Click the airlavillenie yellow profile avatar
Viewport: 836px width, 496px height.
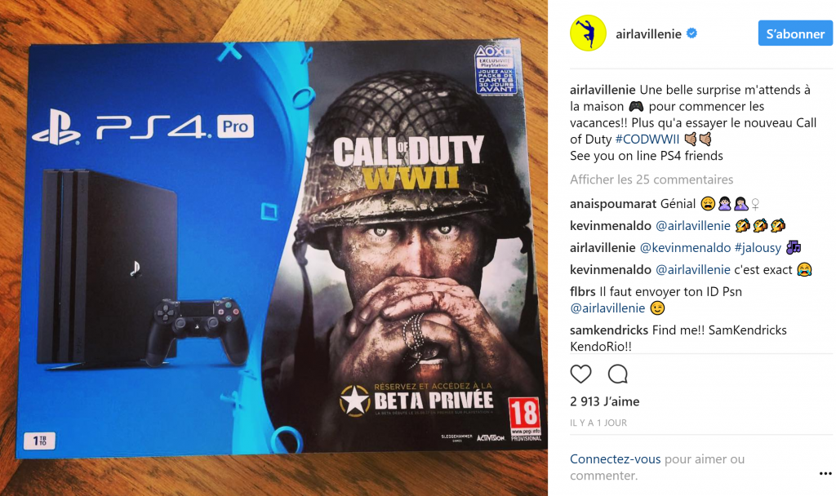point(588,33)
